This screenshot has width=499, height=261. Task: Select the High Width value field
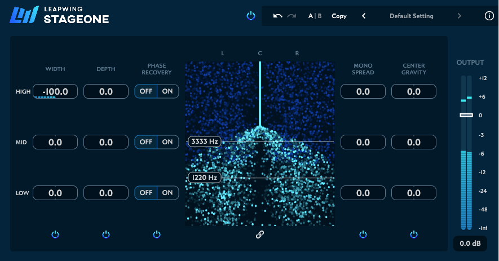point(55,91)
